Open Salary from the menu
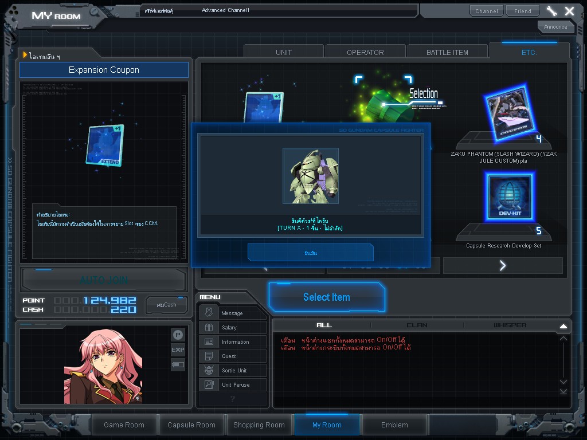Screen dimensions: 587x440 233,327
